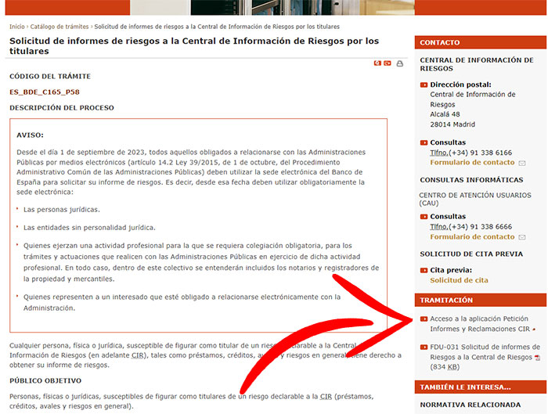
Task: Click the ES_BDE_C165_P58 procedure code
Action: [45, 92]
